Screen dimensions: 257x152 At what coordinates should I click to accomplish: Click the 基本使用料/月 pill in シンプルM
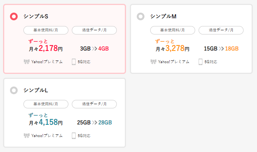point(172,30)
